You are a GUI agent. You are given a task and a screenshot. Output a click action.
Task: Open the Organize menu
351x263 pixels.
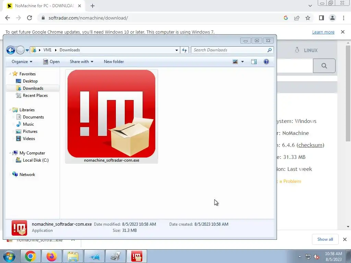(22, 62)
